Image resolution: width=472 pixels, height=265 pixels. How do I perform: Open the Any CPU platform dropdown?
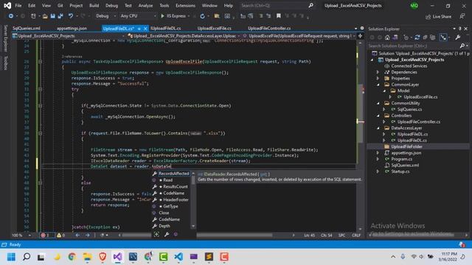click(x=139, y=16)
